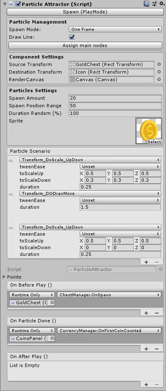Open the Spawn Mode dropdown

[115, 29]
